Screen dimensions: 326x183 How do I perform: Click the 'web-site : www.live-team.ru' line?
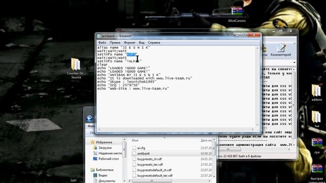(x=133, y=88)
